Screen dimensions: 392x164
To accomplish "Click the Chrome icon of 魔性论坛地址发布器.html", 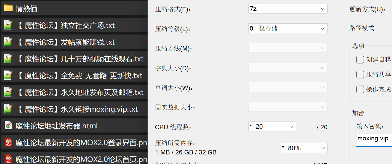I will (x=8, y=126).
